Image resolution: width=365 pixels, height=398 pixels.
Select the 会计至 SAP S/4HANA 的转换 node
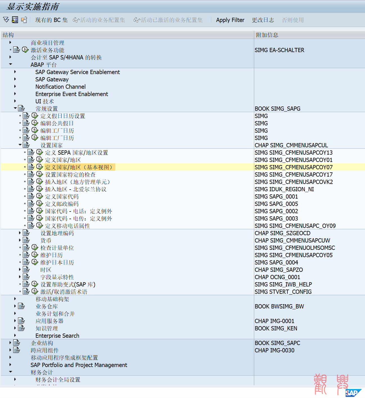click(x=66, y=57)
